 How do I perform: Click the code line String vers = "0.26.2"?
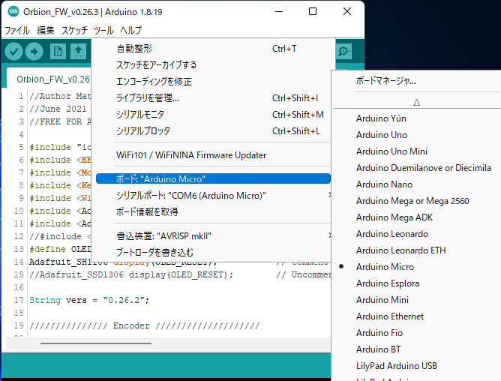(89, 300)
